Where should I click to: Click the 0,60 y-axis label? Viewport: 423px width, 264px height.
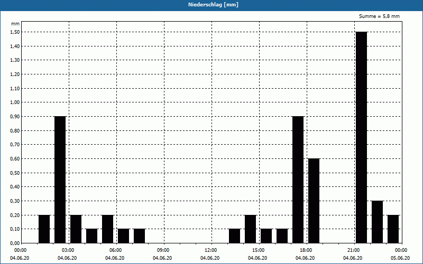(x=15, y=159)
